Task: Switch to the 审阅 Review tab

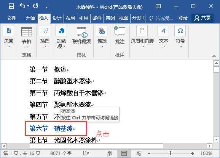Action: 110,18
